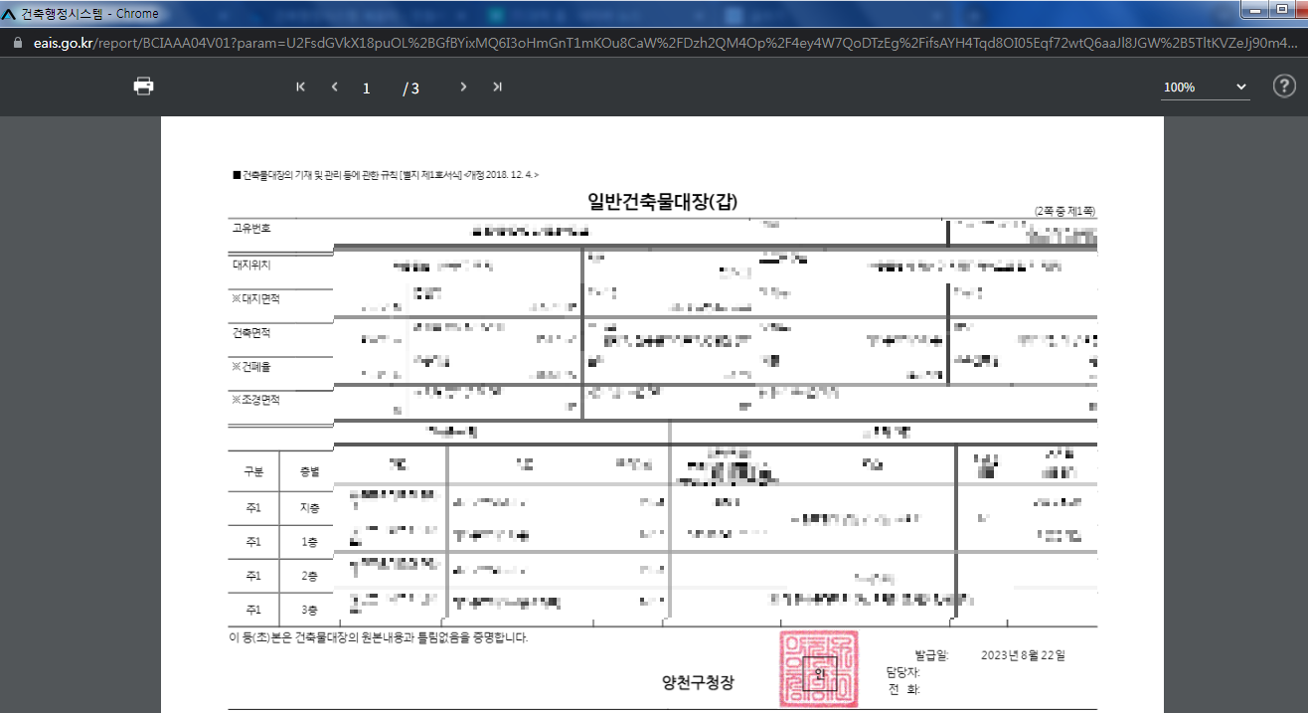Click the total page count /3
1308x713 pixels.
[411, 89]
